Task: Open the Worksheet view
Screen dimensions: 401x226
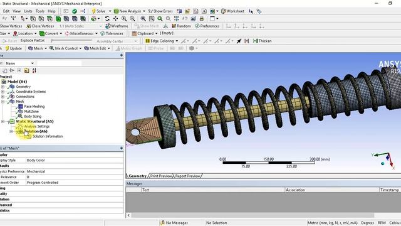Action: click(x=232, y=11)
